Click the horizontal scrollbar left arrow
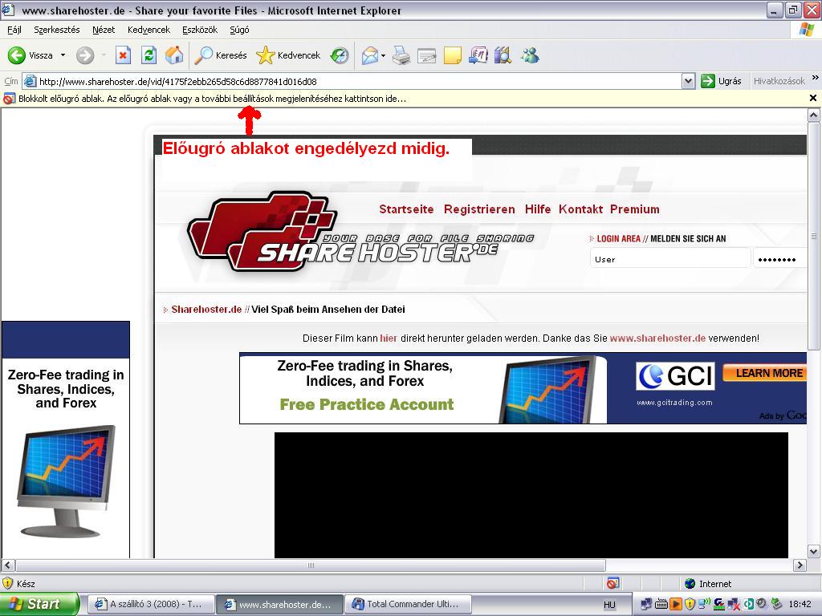 [x=8, y=565]
